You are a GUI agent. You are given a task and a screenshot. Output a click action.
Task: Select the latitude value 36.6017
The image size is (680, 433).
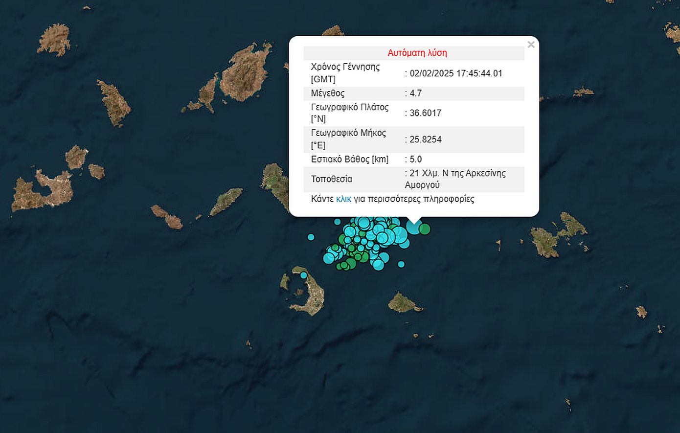pyautogui.click(x=426, y=113)
